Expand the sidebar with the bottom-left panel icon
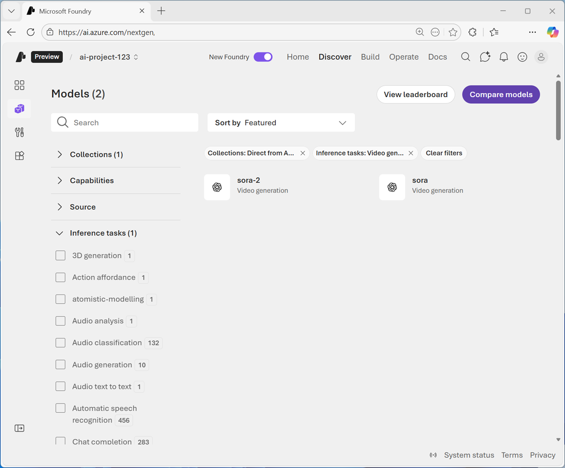The width and height of the screenshot is (565, 468). tap(19, 428)
